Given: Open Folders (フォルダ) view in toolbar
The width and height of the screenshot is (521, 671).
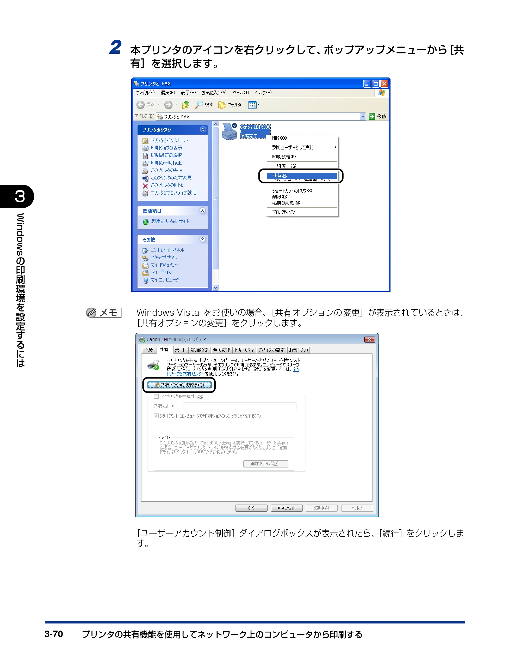Looking at the screenshot, I should 230,105.
